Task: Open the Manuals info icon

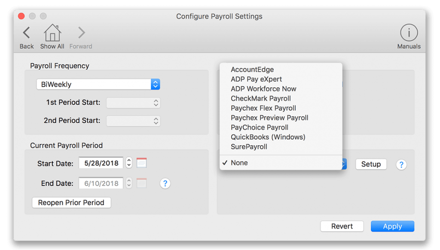Action: [409, 33]
